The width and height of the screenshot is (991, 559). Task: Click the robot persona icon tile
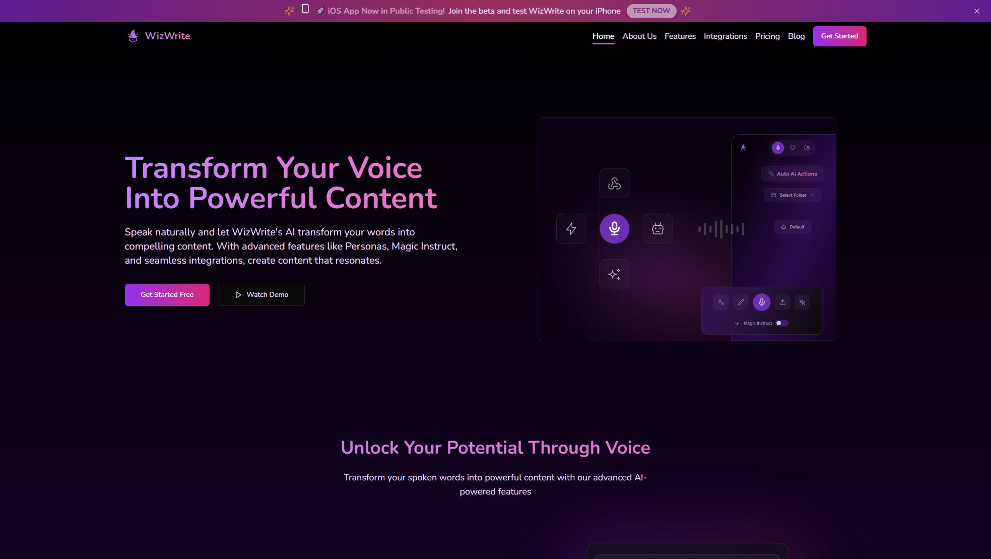pos(657,229)
